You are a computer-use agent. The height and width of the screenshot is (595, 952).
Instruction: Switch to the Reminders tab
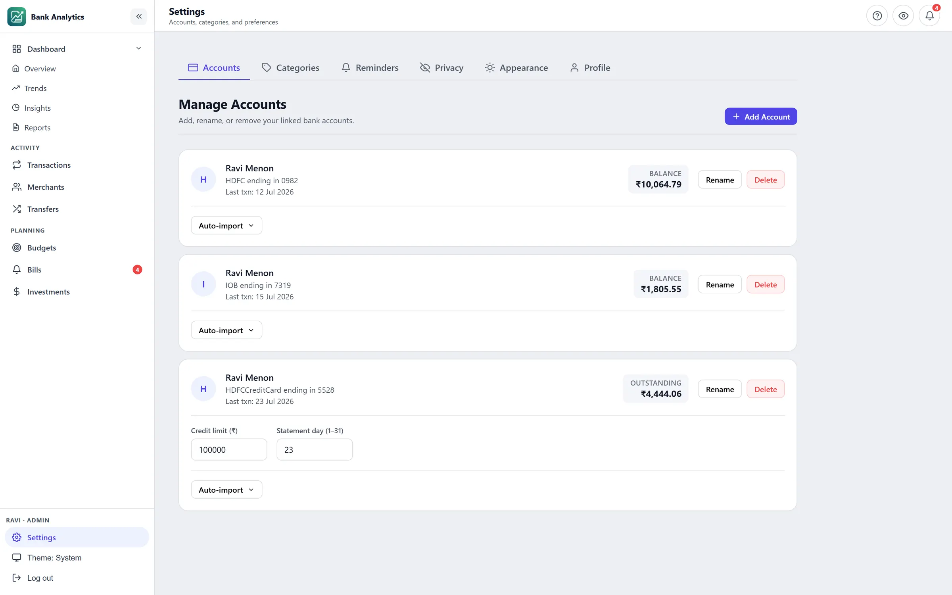pyautogui.click(x=370, y=67)
